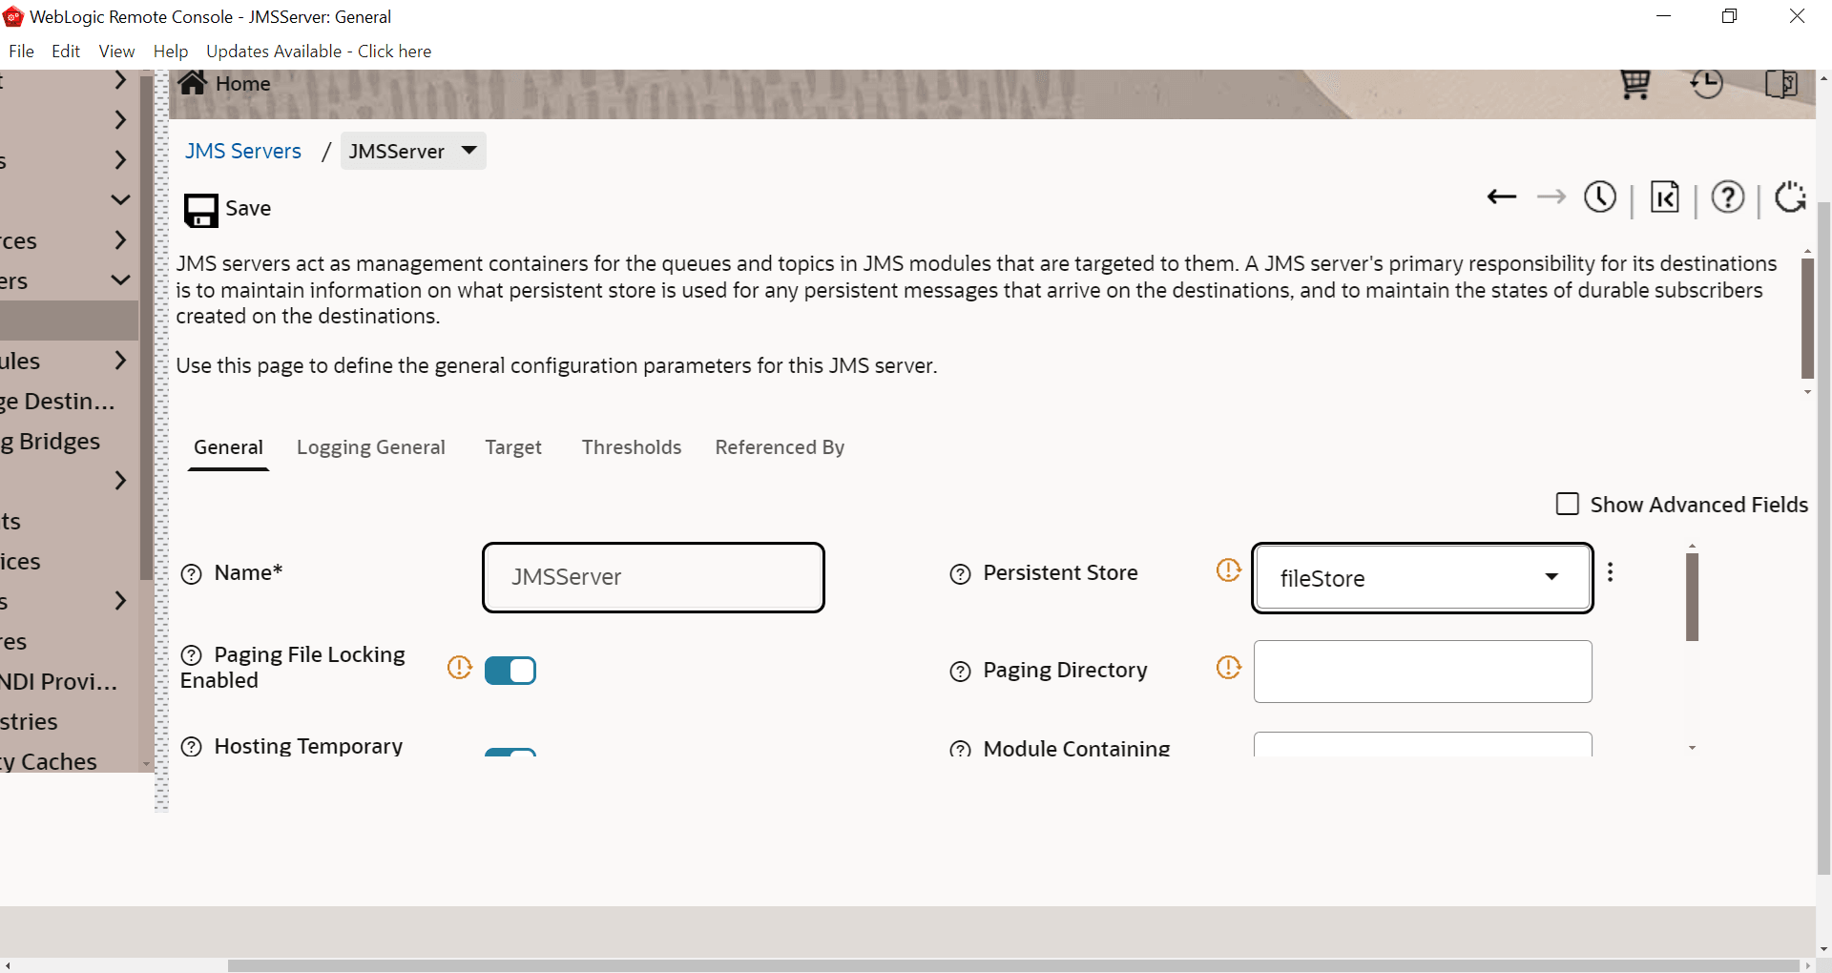Collapse the tree node ending in 'ers'
1832x973 pixels.
click(120, 280)
